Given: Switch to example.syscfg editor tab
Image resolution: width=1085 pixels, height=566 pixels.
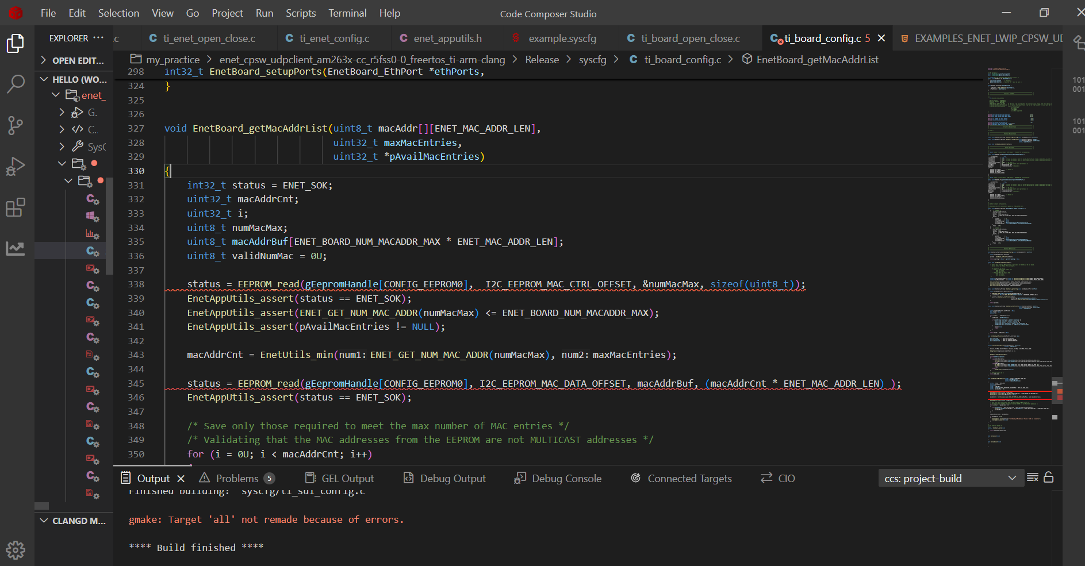Looking at the screenshot, I should tap(562, 38).
